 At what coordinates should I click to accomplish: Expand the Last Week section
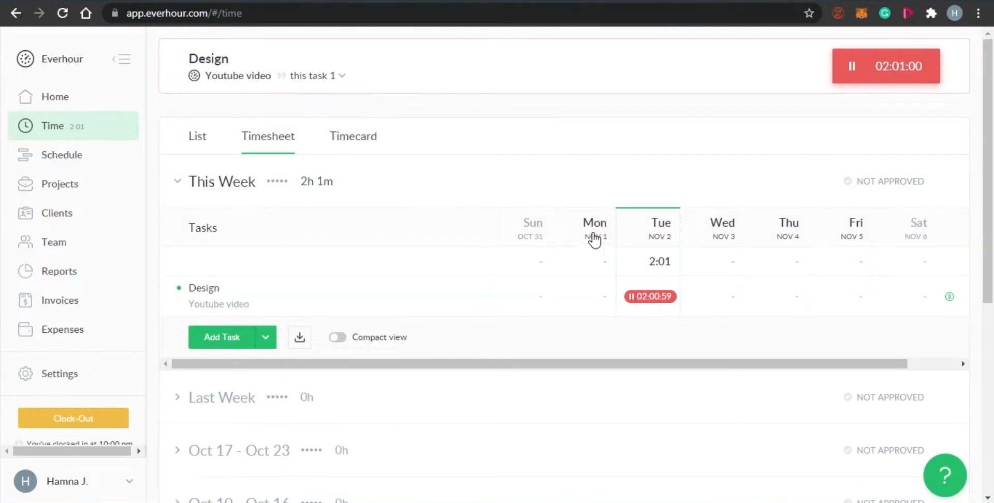click(x=178, y=397)
